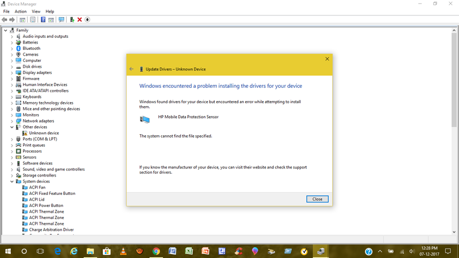Select Mice and other pointing devices
459x258 pixels.
pos(51,109)
